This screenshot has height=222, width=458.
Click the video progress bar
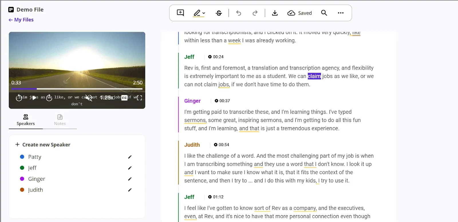tap(77, 89)
